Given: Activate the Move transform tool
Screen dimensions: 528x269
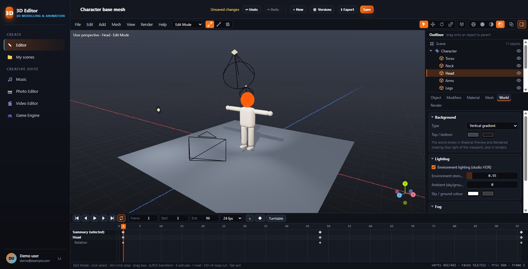Looking at the screenshot, I should pyautogui.click(x=433, y=24).
